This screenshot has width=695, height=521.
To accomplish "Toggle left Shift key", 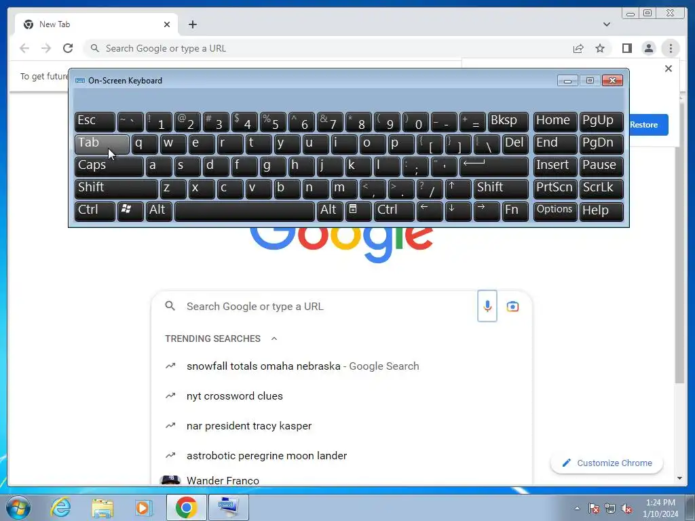I will coord(116,189).
